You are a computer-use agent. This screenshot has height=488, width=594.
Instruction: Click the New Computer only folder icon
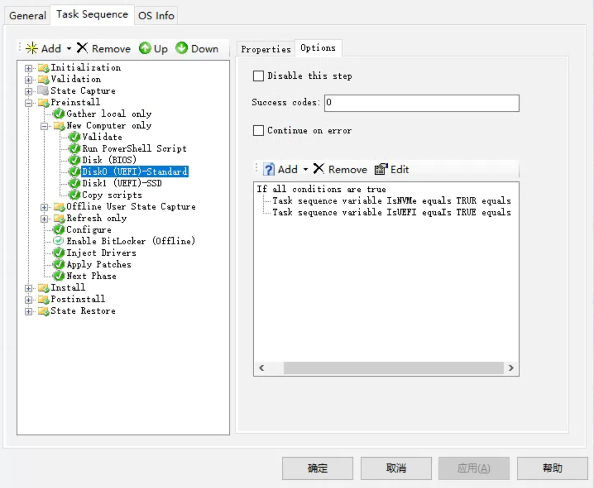pos(60,126)
